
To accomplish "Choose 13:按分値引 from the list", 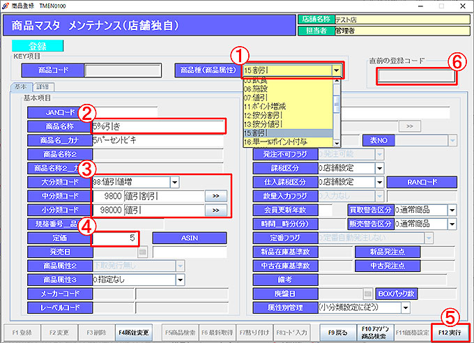I will pos(288,124).
